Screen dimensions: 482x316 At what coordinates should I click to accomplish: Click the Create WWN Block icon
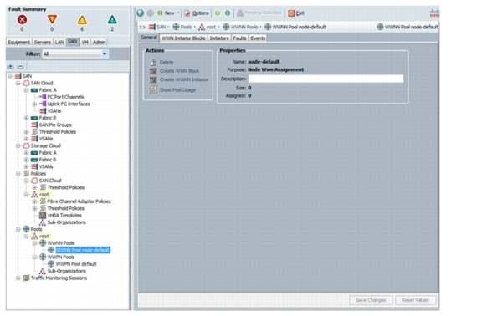point(153,71)
